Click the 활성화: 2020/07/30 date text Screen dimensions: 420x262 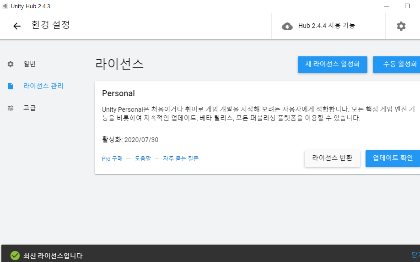130,140
